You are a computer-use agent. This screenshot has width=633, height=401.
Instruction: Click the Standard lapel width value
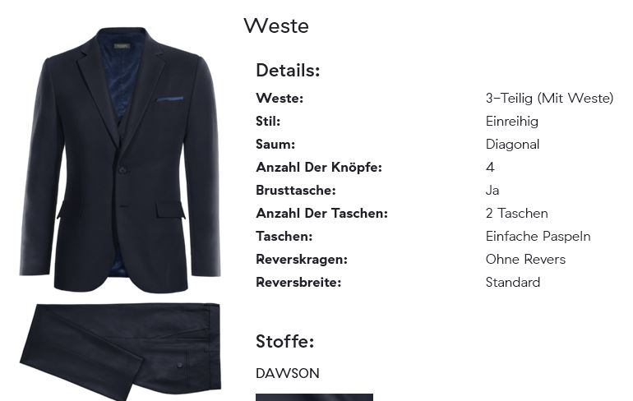pos(513,282)
